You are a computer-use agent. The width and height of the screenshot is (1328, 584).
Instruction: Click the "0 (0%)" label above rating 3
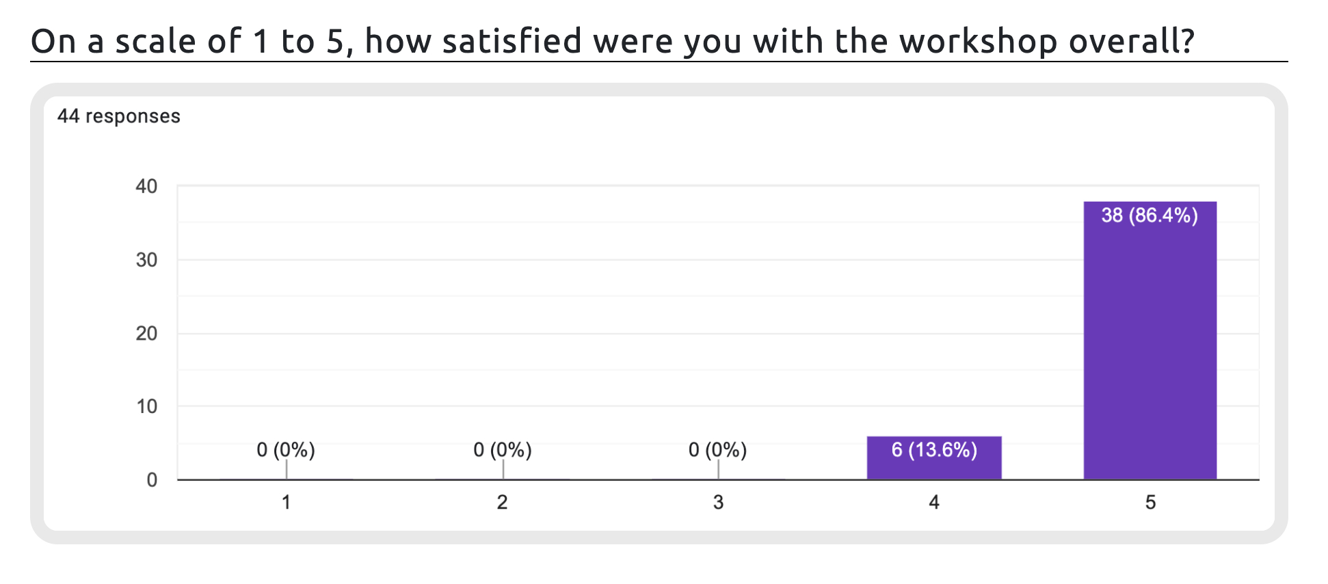click(718, 450)
